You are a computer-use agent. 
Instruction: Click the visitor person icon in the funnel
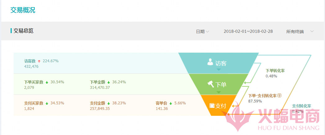click(210, 62)
